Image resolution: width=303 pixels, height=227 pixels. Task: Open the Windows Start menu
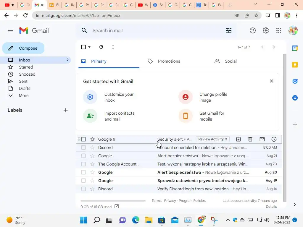tap(83, 220)
